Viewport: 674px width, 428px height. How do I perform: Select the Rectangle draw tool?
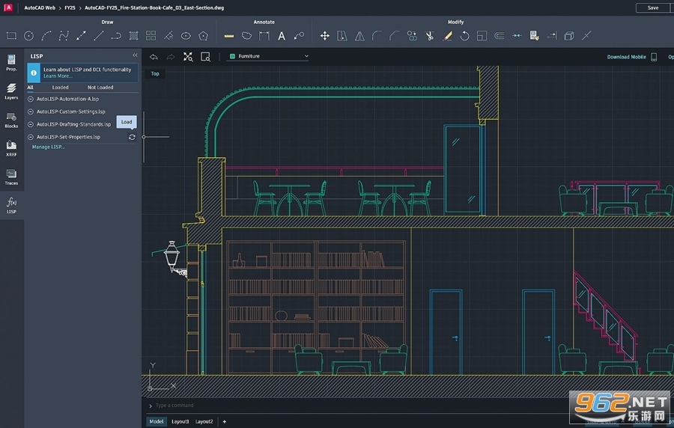pos(11,36)
